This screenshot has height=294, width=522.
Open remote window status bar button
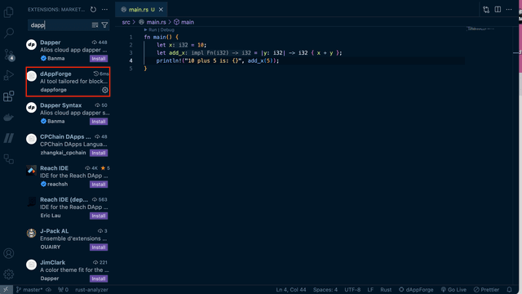(6, 290)
